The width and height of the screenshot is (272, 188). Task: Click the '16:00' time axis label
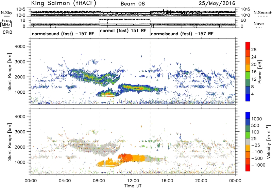pyautogui.click(x=167, y=181)
